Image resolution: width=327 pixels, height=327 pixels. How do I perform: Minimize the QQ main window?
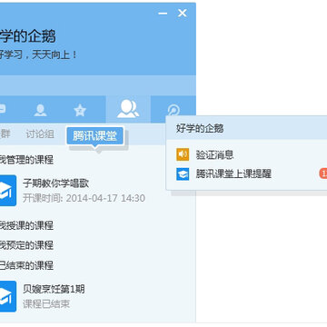(163, 13)
